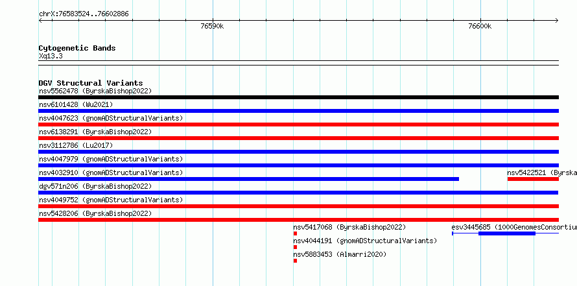Screen dimensions: 577x286
Task: Click the Xq13.3 band label
Action: point(51,56)
